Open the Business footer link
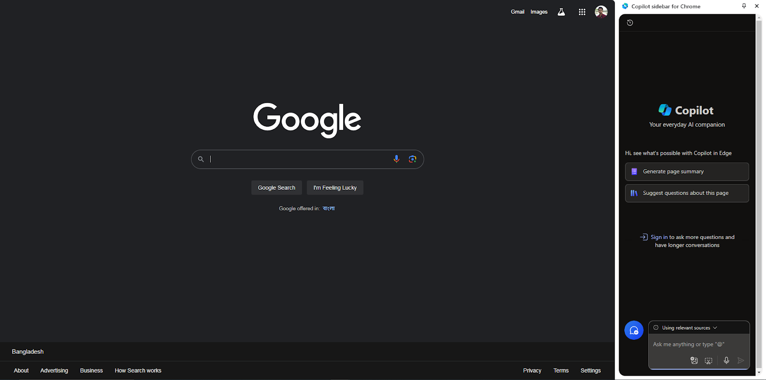The width and height of the screenshot is (766, 380). (91, 370)
